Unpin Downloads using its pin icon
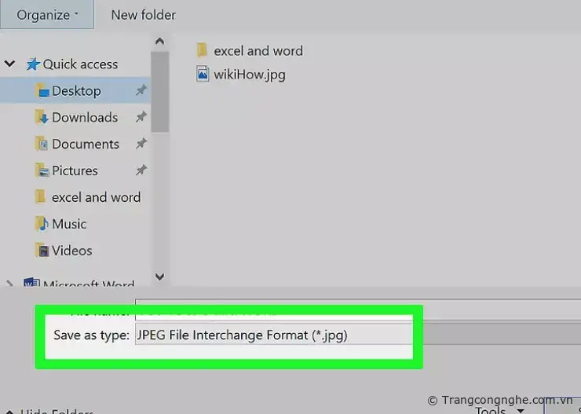Viewport: 581px width, 414px height. tap(141, 118)
